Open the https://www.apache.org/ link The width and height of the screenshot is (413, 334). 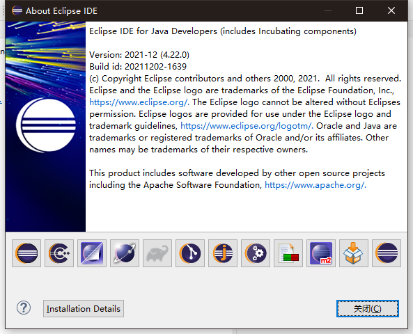pyautogui.click(x=315, y=185)
